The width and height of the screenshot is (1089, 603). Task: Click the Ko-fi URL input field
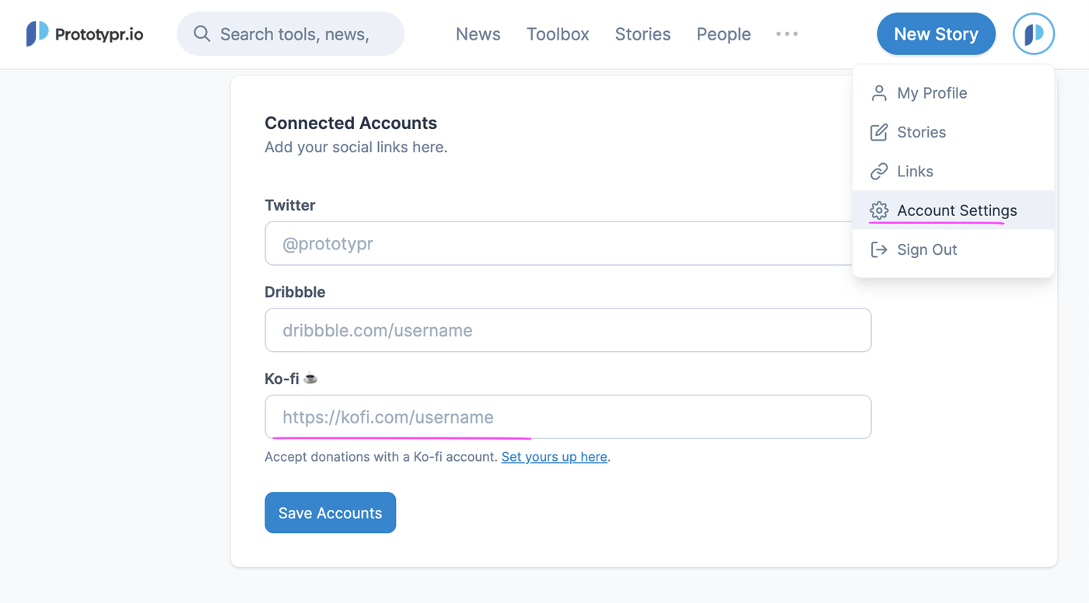point(568,417)
